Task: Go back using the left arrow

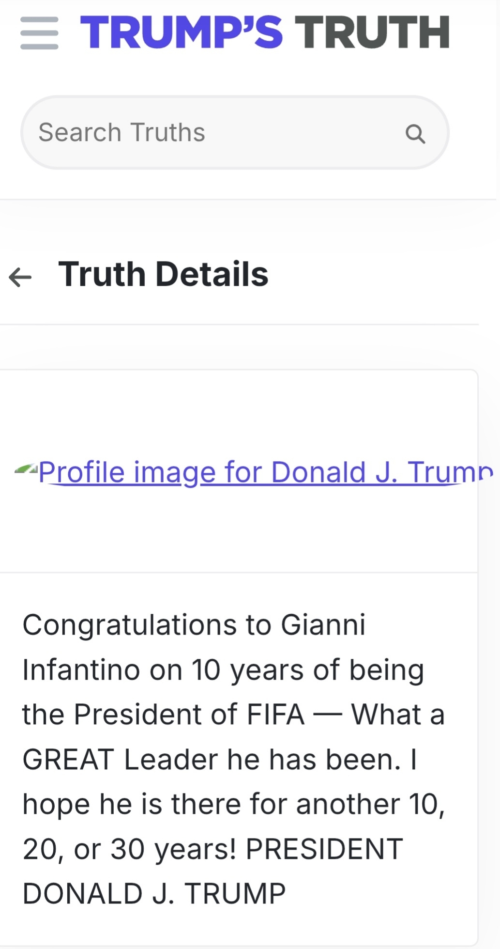Action: coord(20,277)
